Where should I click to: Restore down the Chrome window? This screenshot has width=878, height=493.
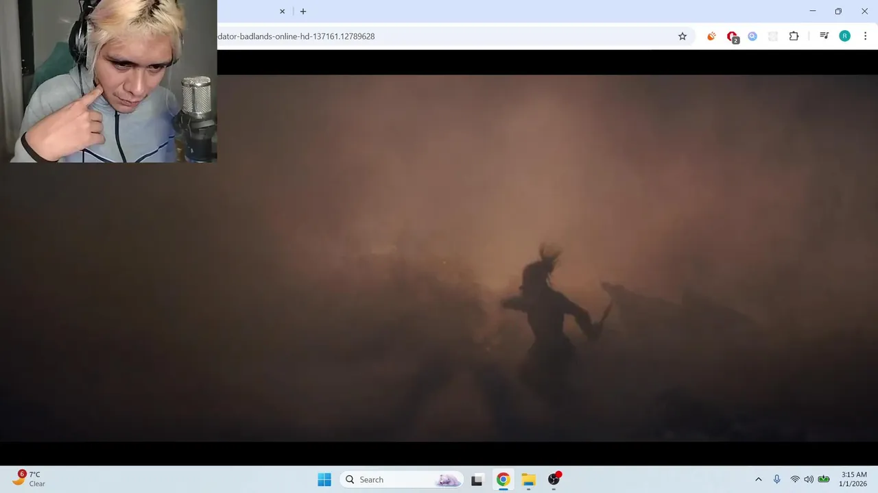click(x=838, y=11)
